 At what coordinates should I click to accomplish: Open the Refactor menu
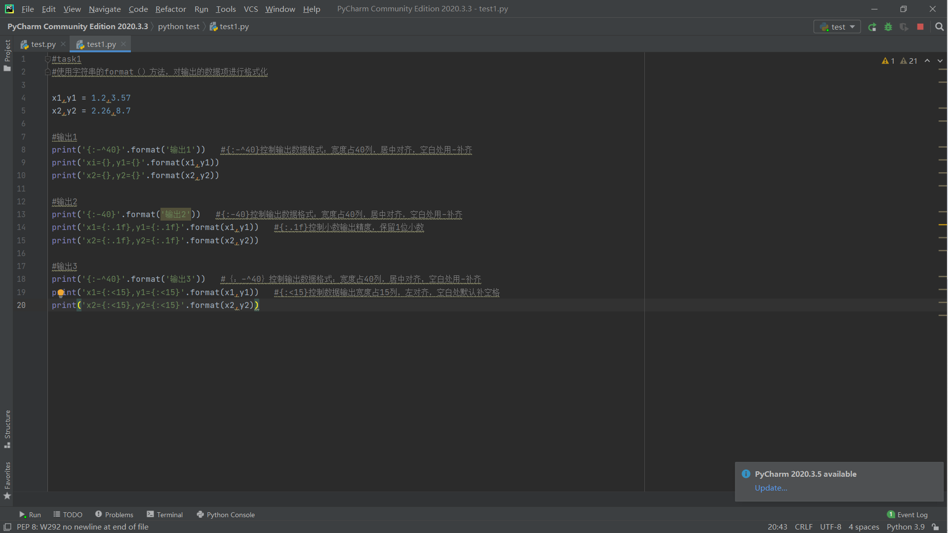coord(170,9)
